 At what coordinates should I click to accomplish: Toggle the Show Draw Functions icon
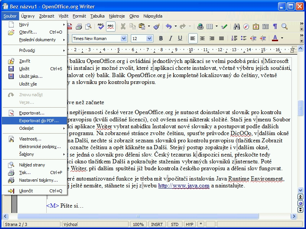(224, 26)
